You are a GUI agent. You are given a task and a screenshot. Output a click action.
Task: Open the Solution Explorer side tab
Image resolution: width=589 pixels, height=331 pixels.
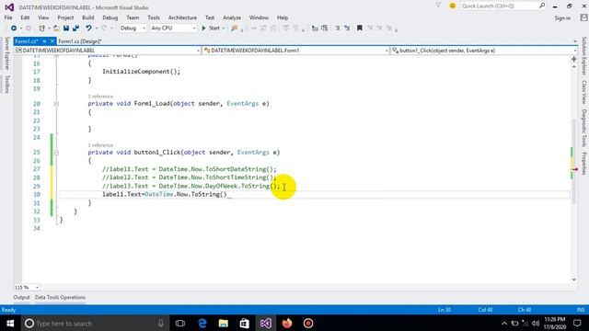point(584,56)
